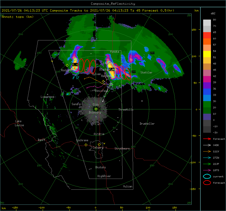The height and width of the screenshot is (211, 226).
Task: Click the 04DK track name in legend
Action: tap(216, 145)
